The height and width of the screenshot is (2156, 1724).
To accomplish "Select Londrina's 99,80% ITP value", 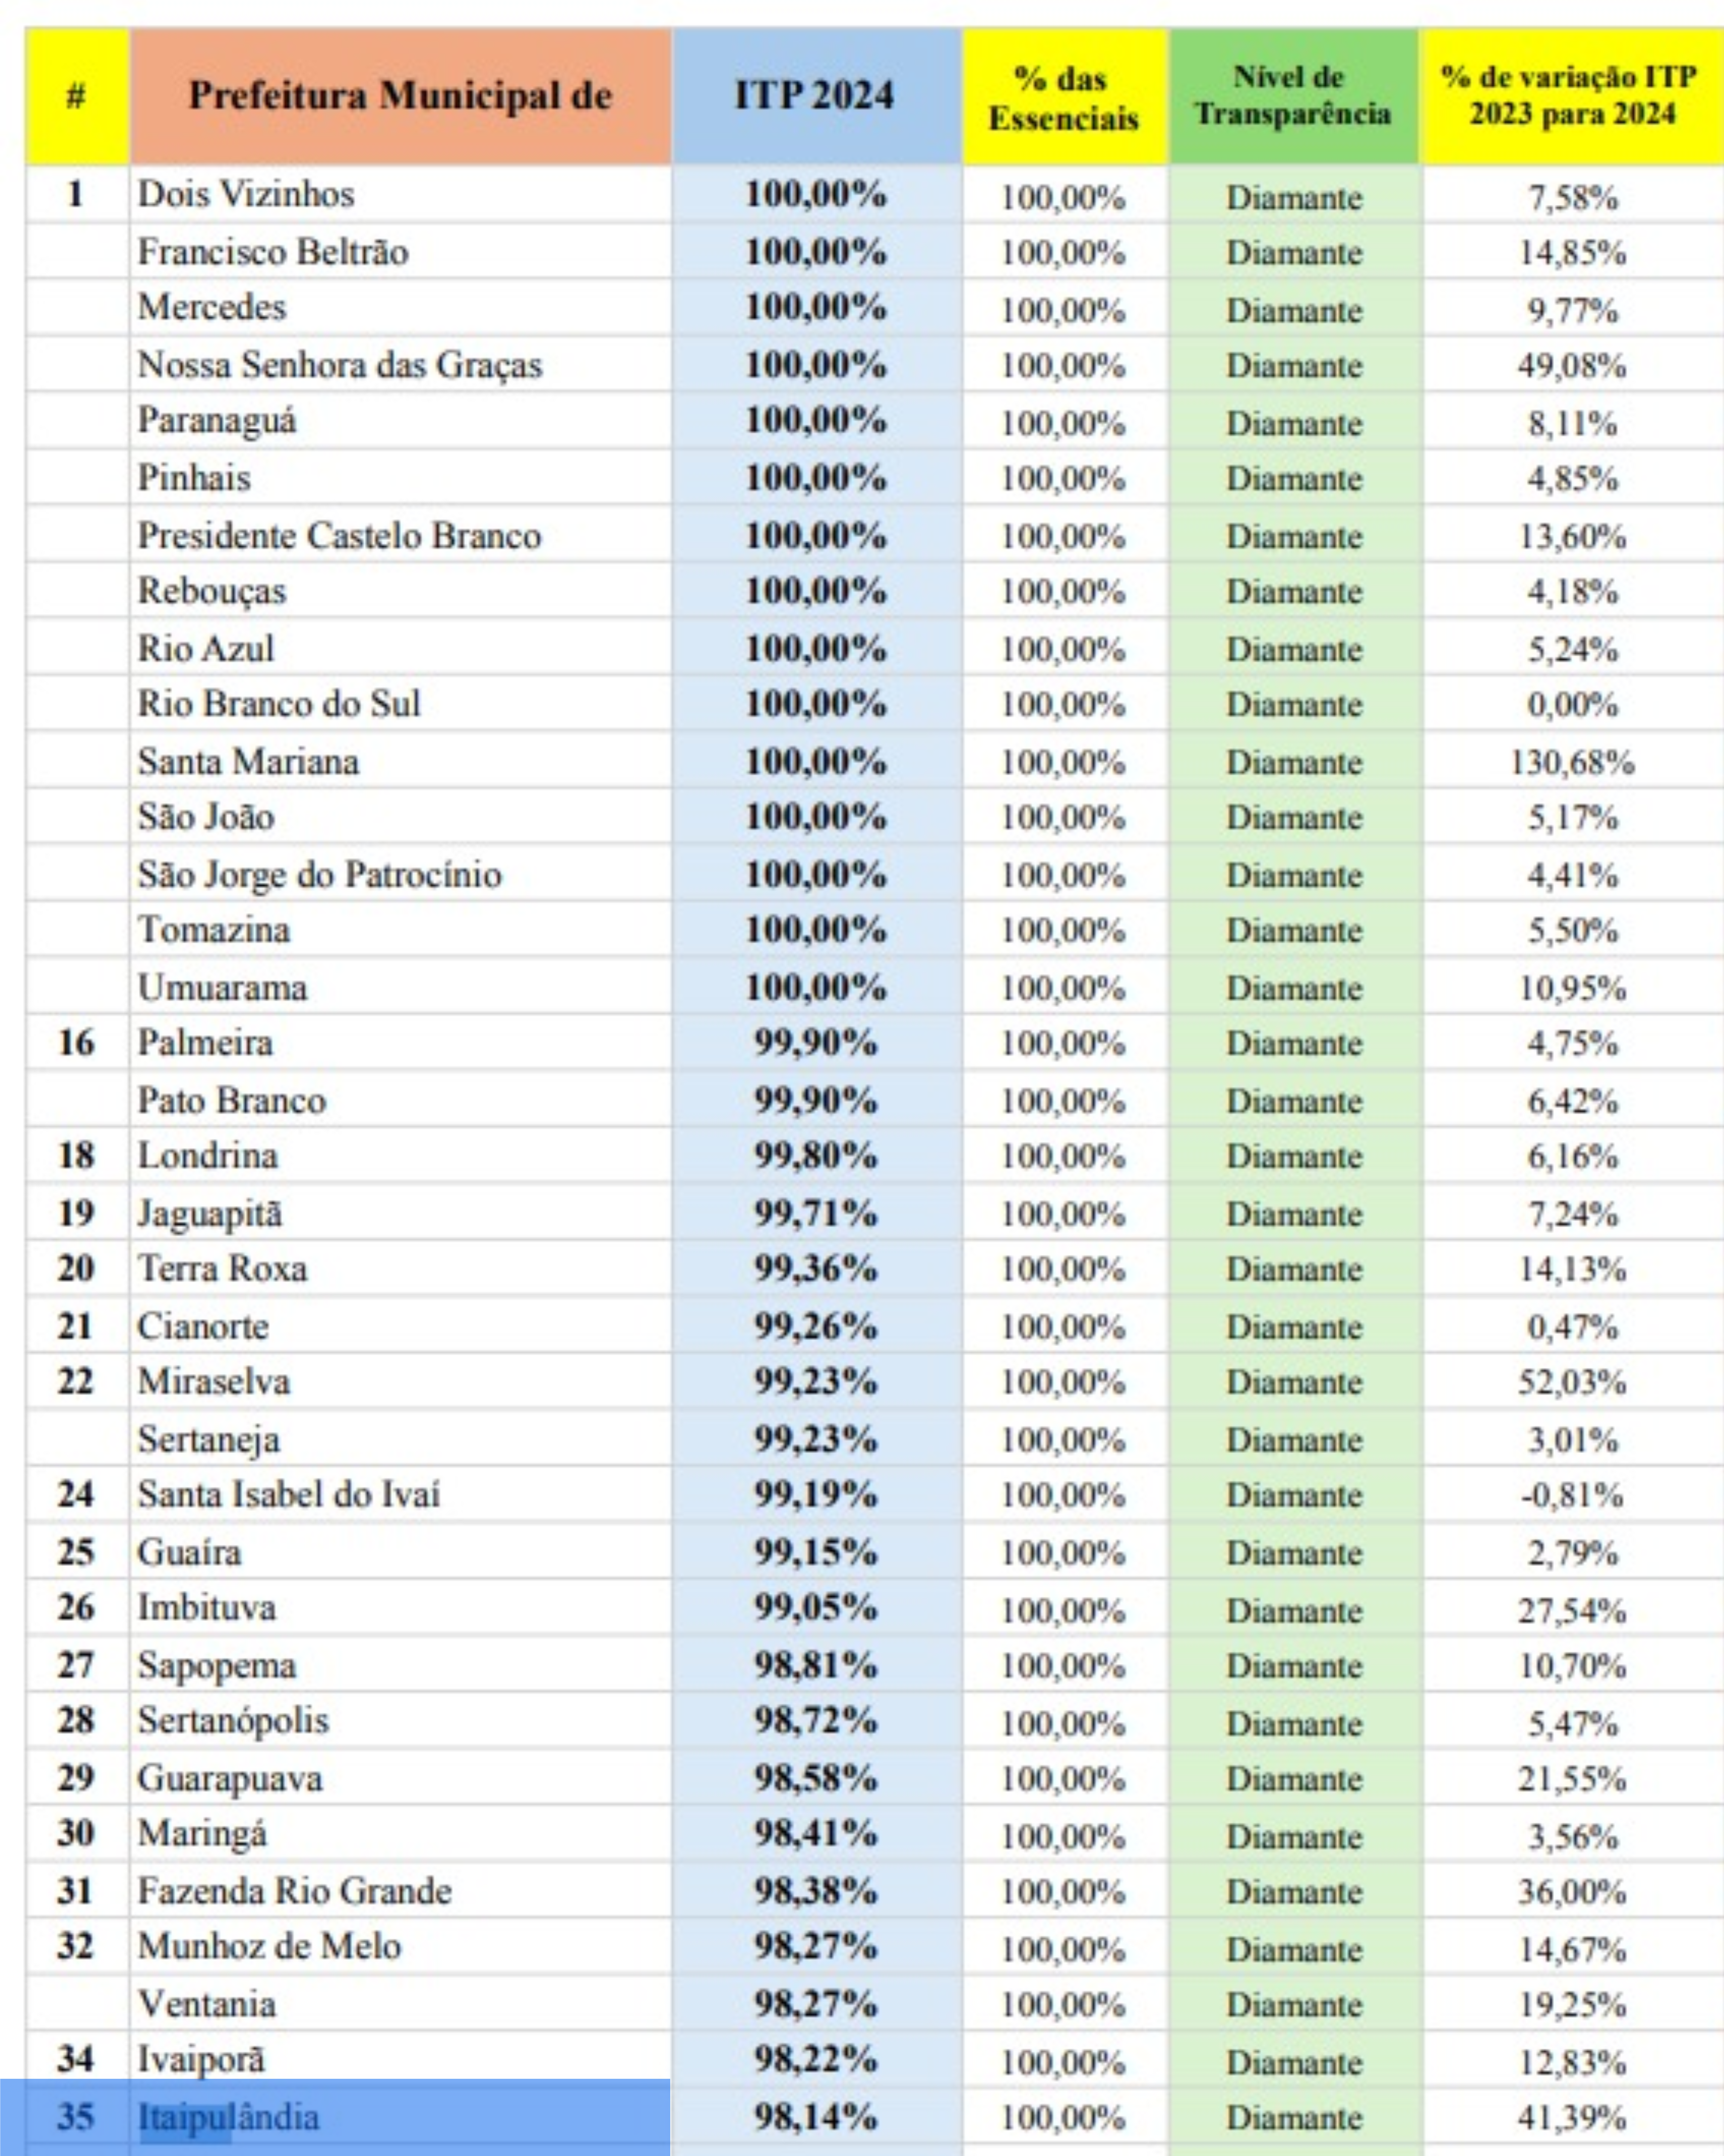I will click(815, 1156).
